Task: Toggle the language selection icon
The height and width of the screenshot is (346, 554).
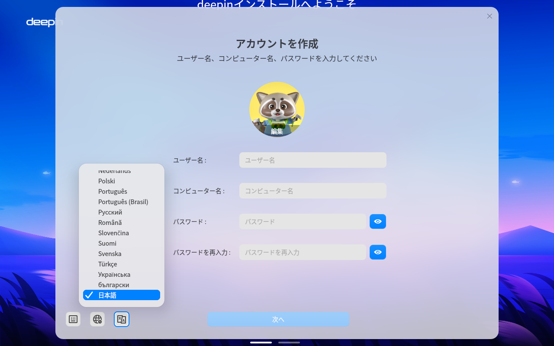Action: click(x=122, y=319)
